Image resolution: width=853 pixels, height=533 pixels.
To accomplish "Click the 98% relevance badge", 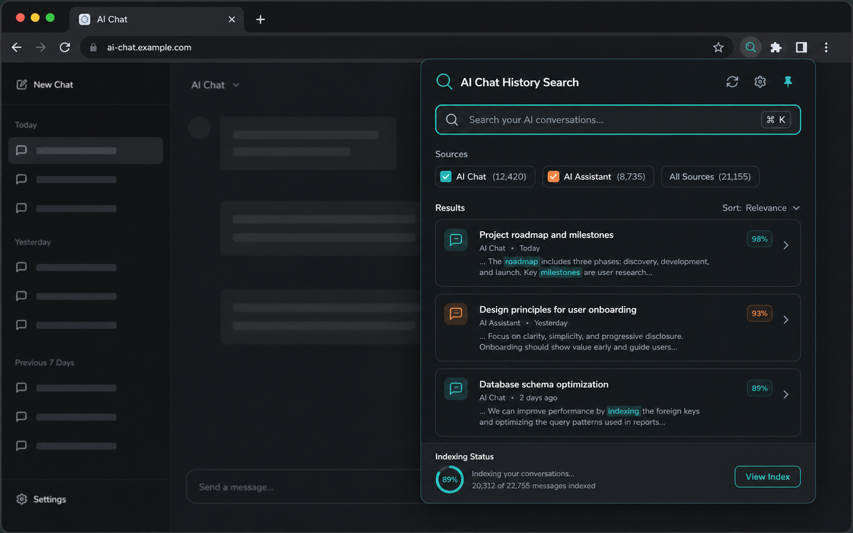I will coord(760,239).
